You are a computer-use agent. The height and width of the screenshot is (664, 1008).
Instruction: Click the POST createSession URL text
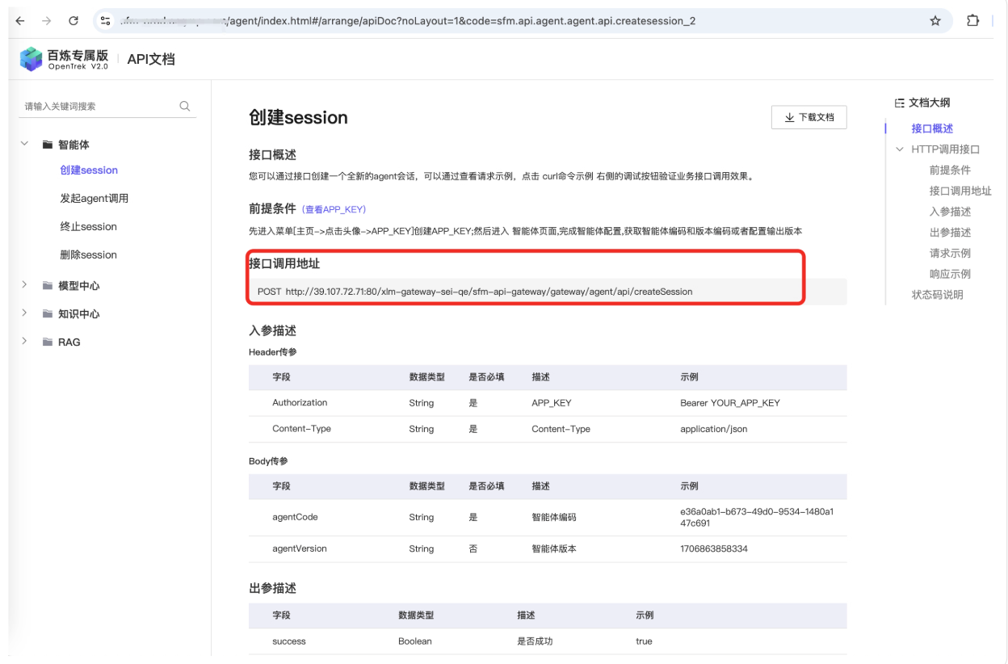[475, 292]
